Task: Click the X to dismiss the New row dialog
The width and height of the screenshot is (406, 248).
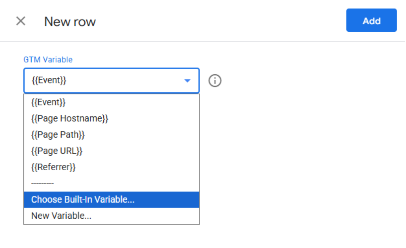Action: pyautogui.click(x=21, y=21)
